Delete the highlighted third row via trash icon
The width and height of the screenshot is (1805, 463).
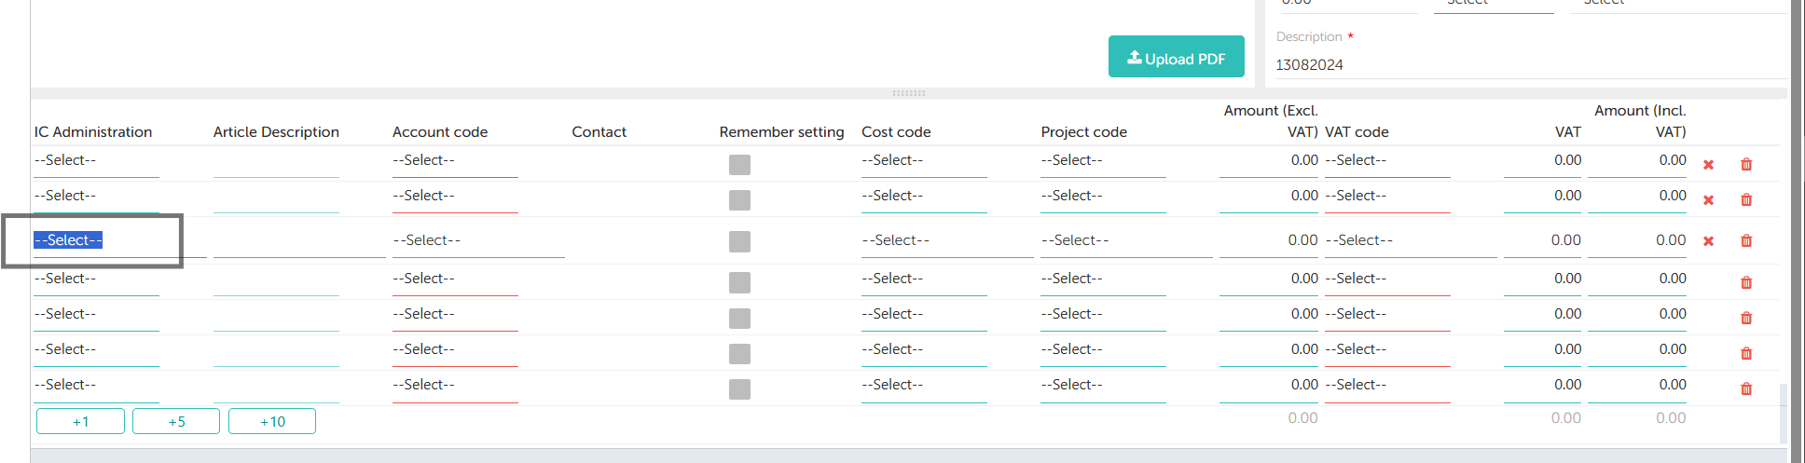point(1746,241)
